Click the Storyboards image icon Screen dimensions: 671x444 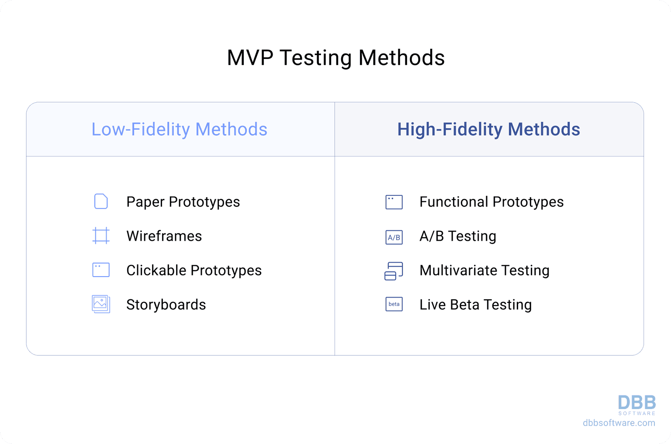[x=101, y=304]
